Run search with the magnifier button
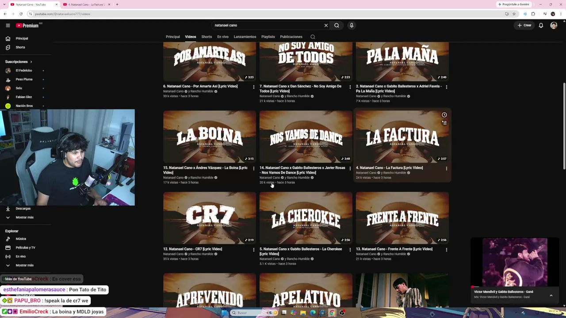The width and height of the screenshot is (566, 318). [x=337, y=26]
